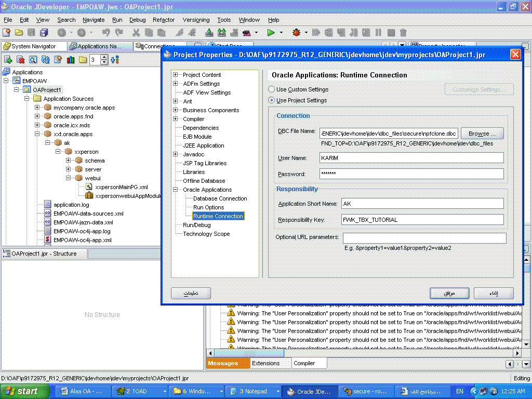Expand the ADFm Settings node
The image size is (532, 399).
point(176,84)
